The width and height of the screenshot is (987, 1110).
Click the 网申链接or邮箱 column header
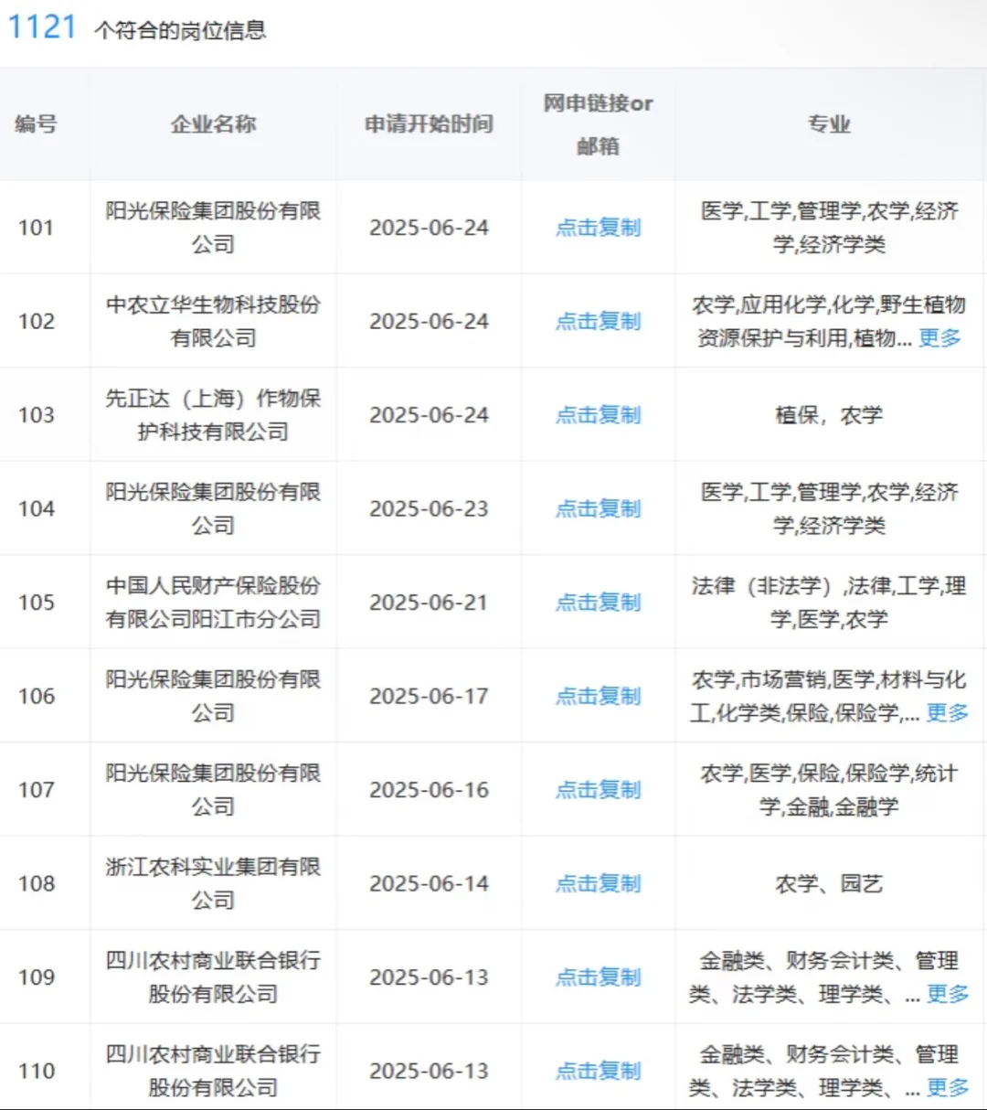599,124
